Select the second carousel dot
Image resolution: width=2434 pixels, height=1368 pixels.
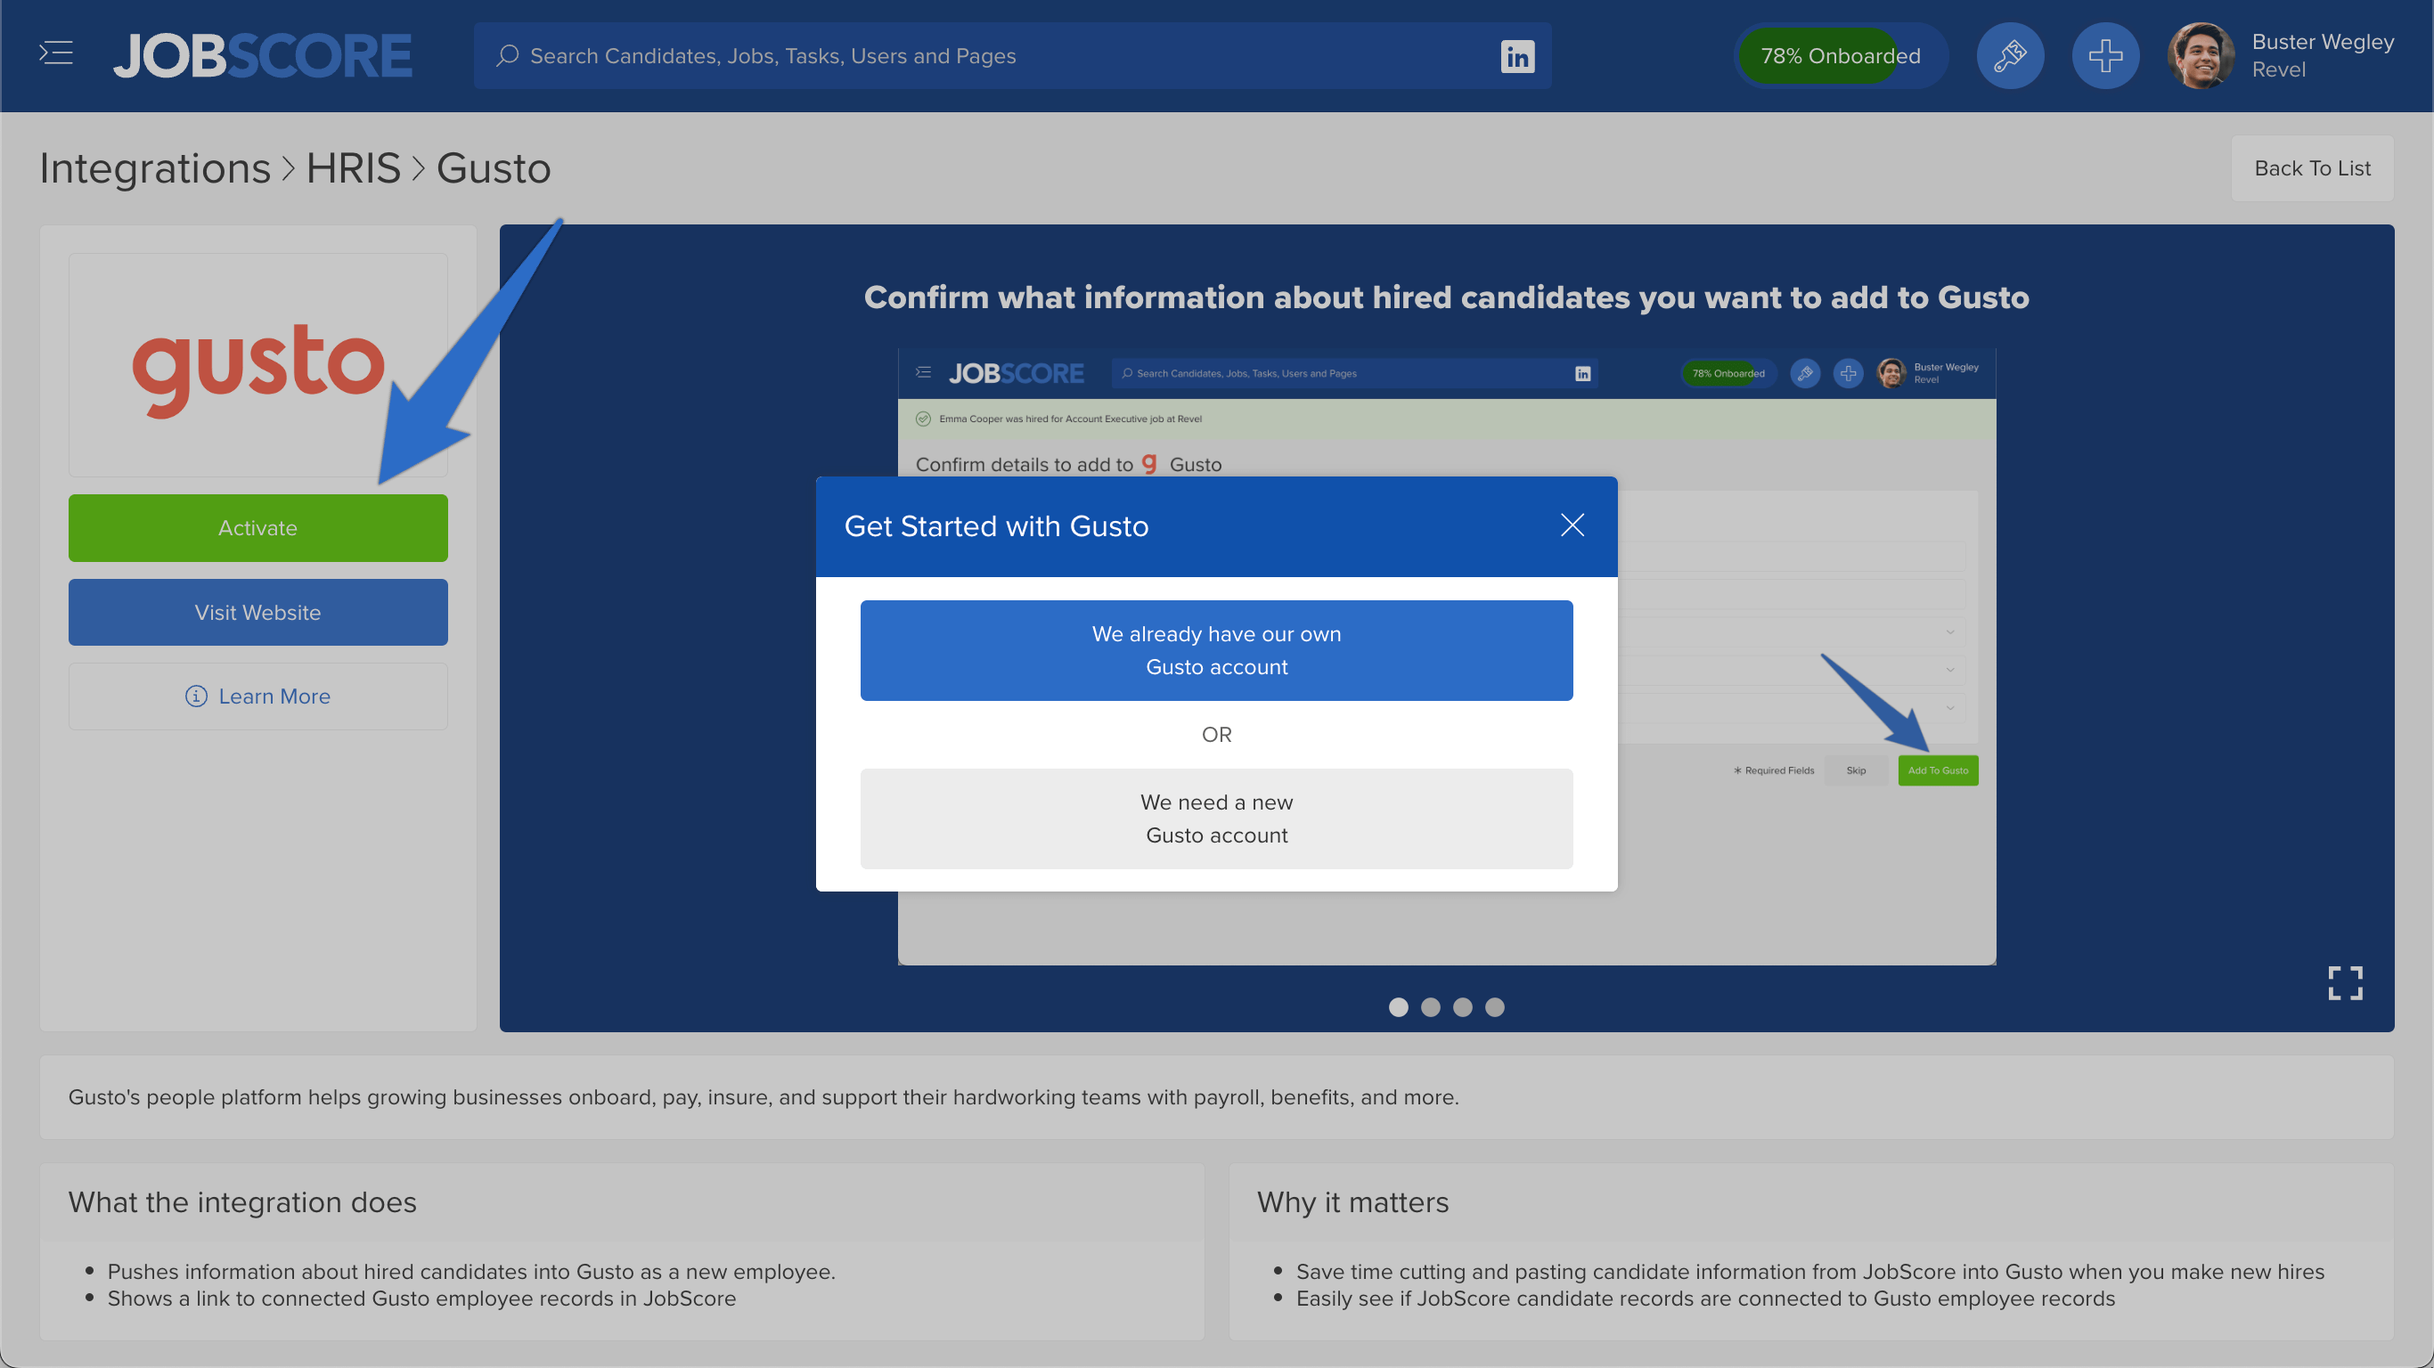pyautogui.click(x=1431, y=1007)
